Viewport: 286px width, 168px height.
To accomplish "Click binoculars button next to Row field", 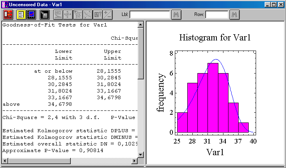I will (235, 15).
